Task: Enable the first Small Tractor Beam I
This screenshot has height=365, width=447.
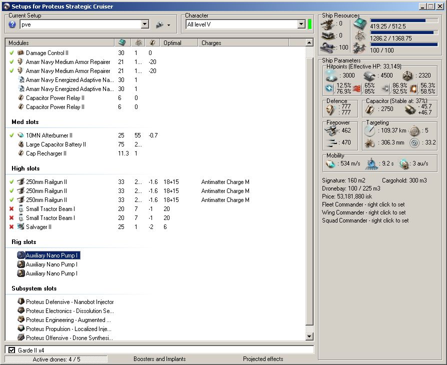Action: pyautogui.click(x=11, y=208)
